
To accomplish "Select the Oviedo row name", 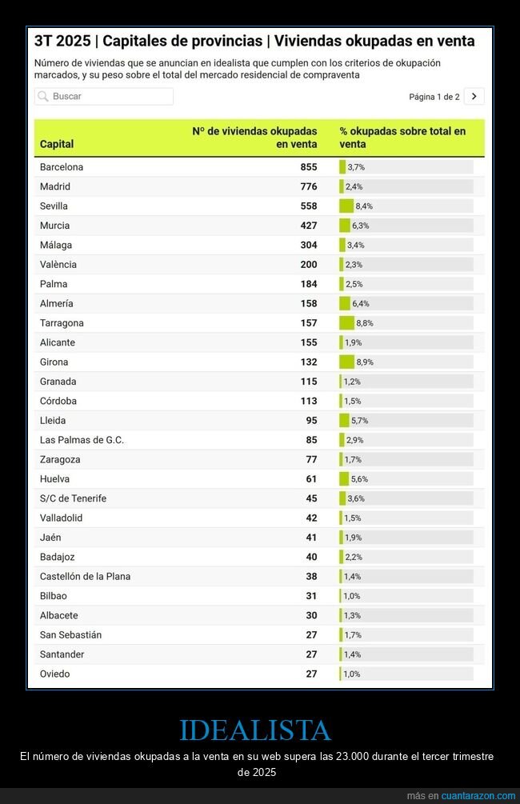I will click(54, 674).
